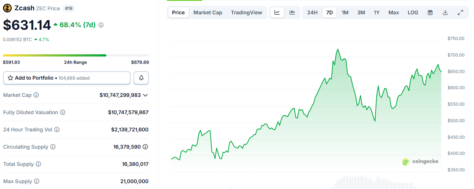Toggle LOG scale on chart
The height and width of the screenshot is (189, 474).
click(x=413, y=12)
